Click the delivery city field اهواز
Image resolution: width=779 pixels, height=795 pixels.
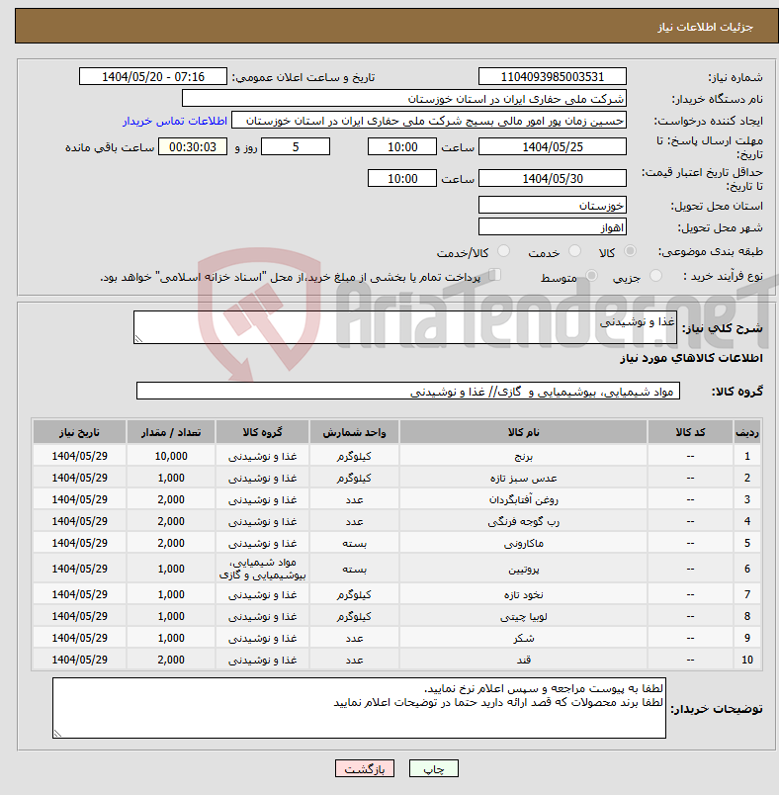(553, 227)
